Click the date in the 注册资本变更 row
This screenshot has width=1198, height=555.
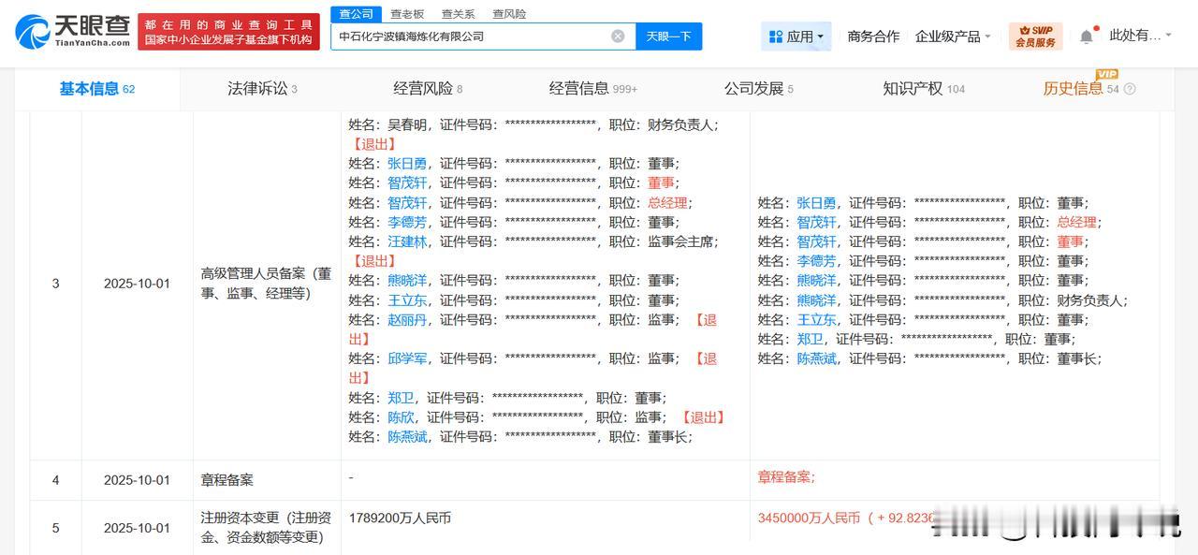pos(137,528)
